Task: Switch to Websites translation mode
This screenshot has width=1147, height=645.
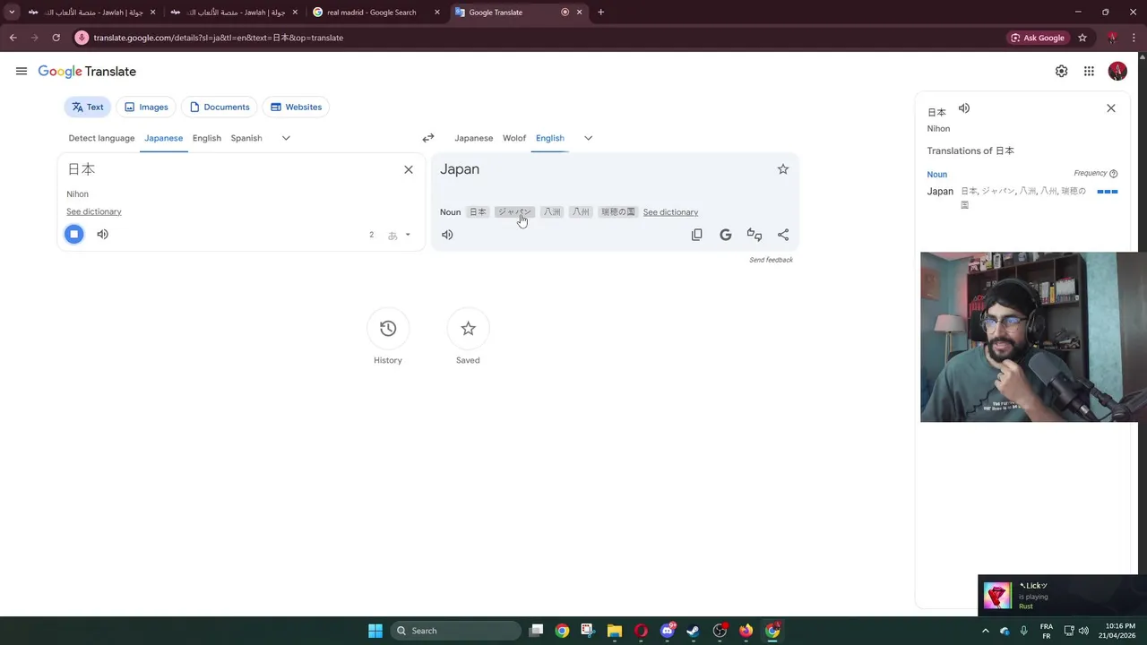Action: tap(296, 107)
